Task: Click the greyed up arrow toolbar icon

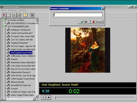Action: point(8,15)
